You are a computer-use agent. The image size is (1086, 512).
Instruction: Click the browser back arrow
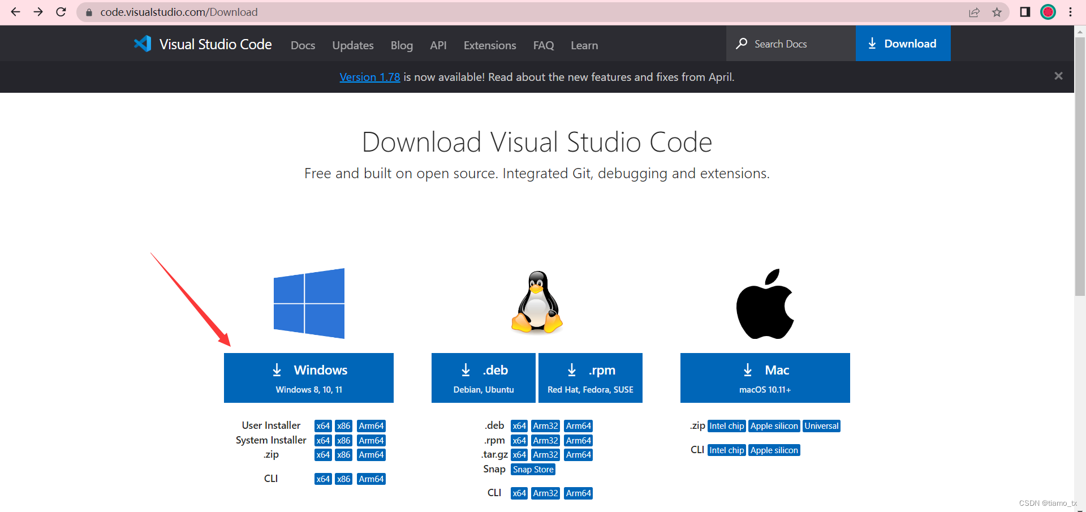pyautogui.click(x=15, y=12)
